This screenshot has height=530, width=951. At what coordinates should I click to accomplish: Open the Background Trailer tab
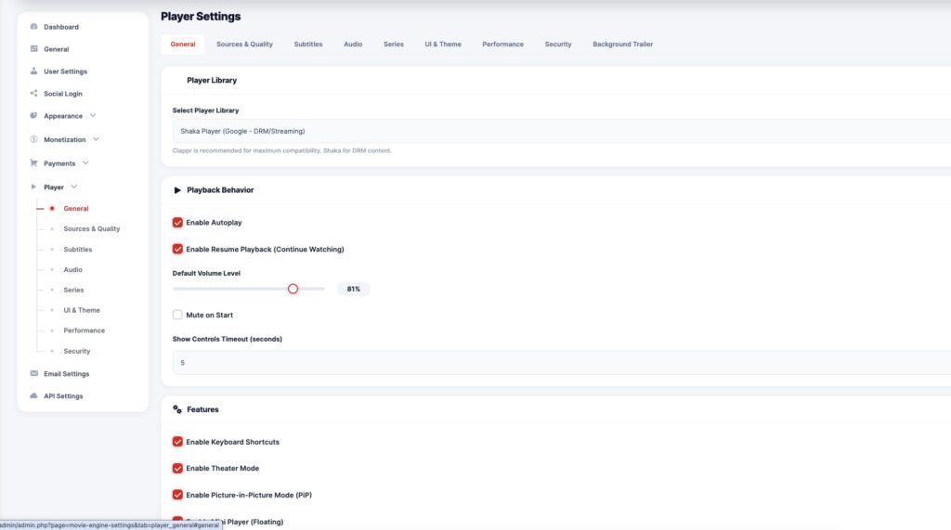pyautogui.click(x=622, y=45)
